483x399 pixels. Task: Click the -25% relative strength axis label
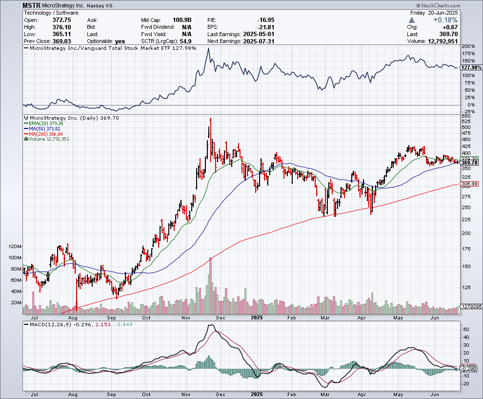[468, 112]
